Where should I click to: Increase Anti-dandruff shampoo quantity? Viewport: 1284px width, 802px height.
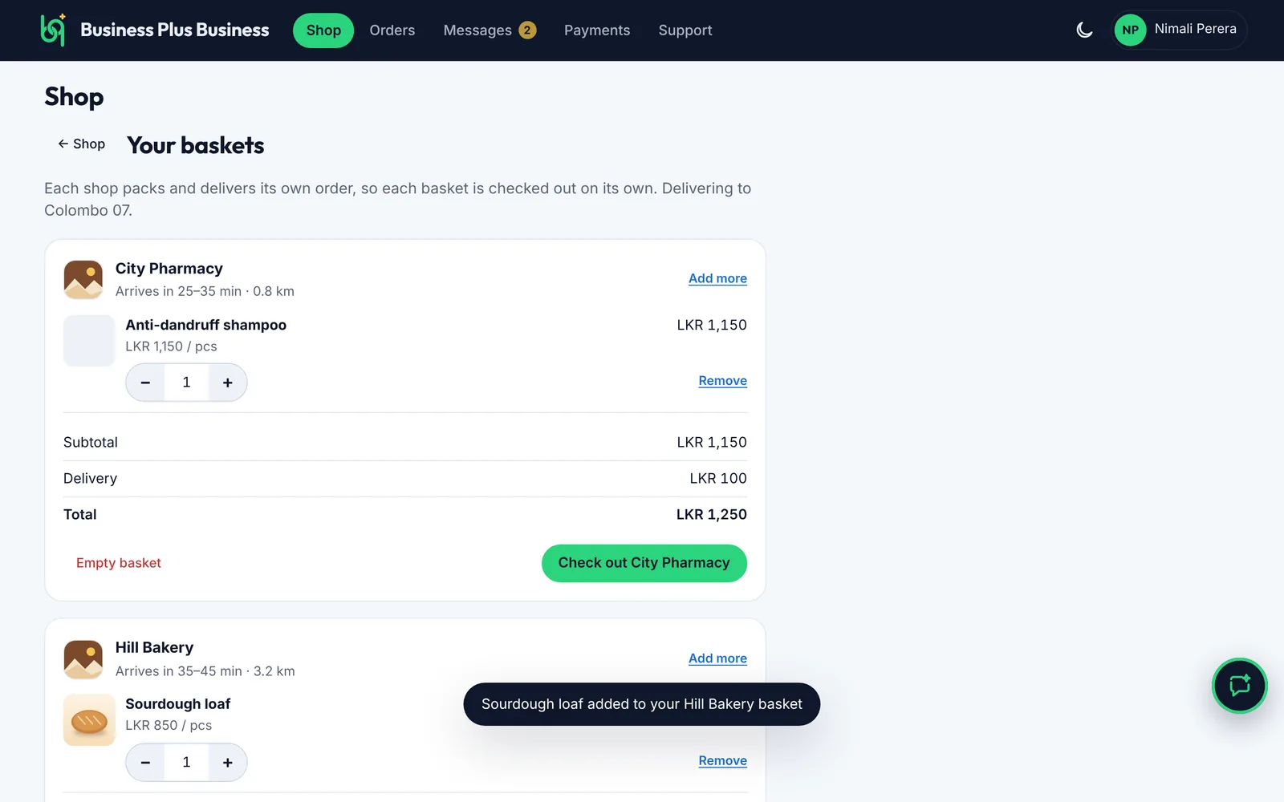point(228,383)
